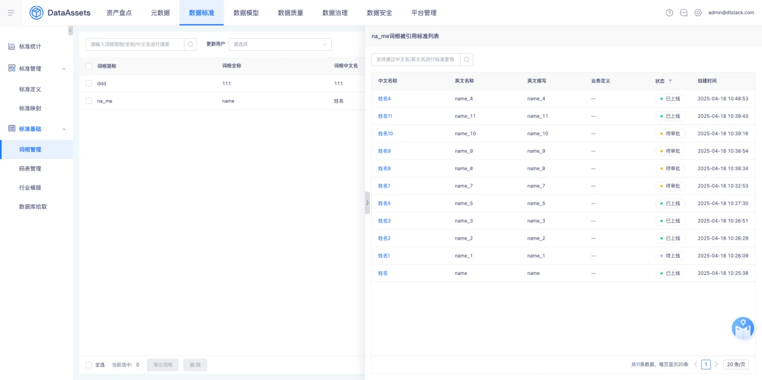Click the root search magnifier icon
The height and width of the screenshot is (380, 762).
[190, 44]
